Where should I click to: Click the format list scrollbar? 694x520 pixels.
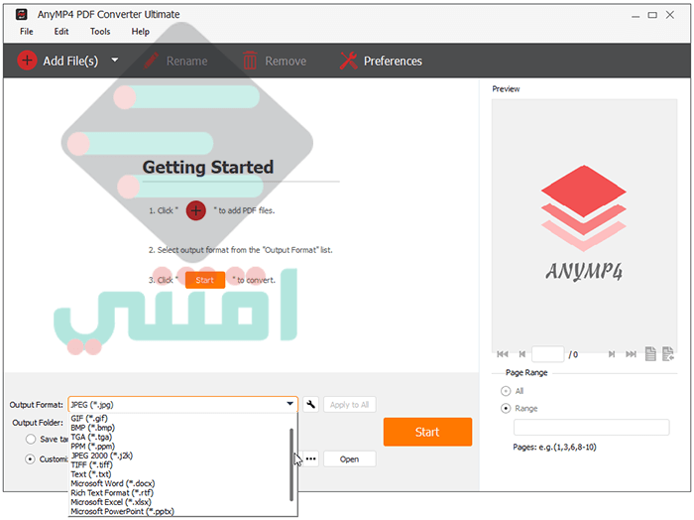[x=291, y=464]
